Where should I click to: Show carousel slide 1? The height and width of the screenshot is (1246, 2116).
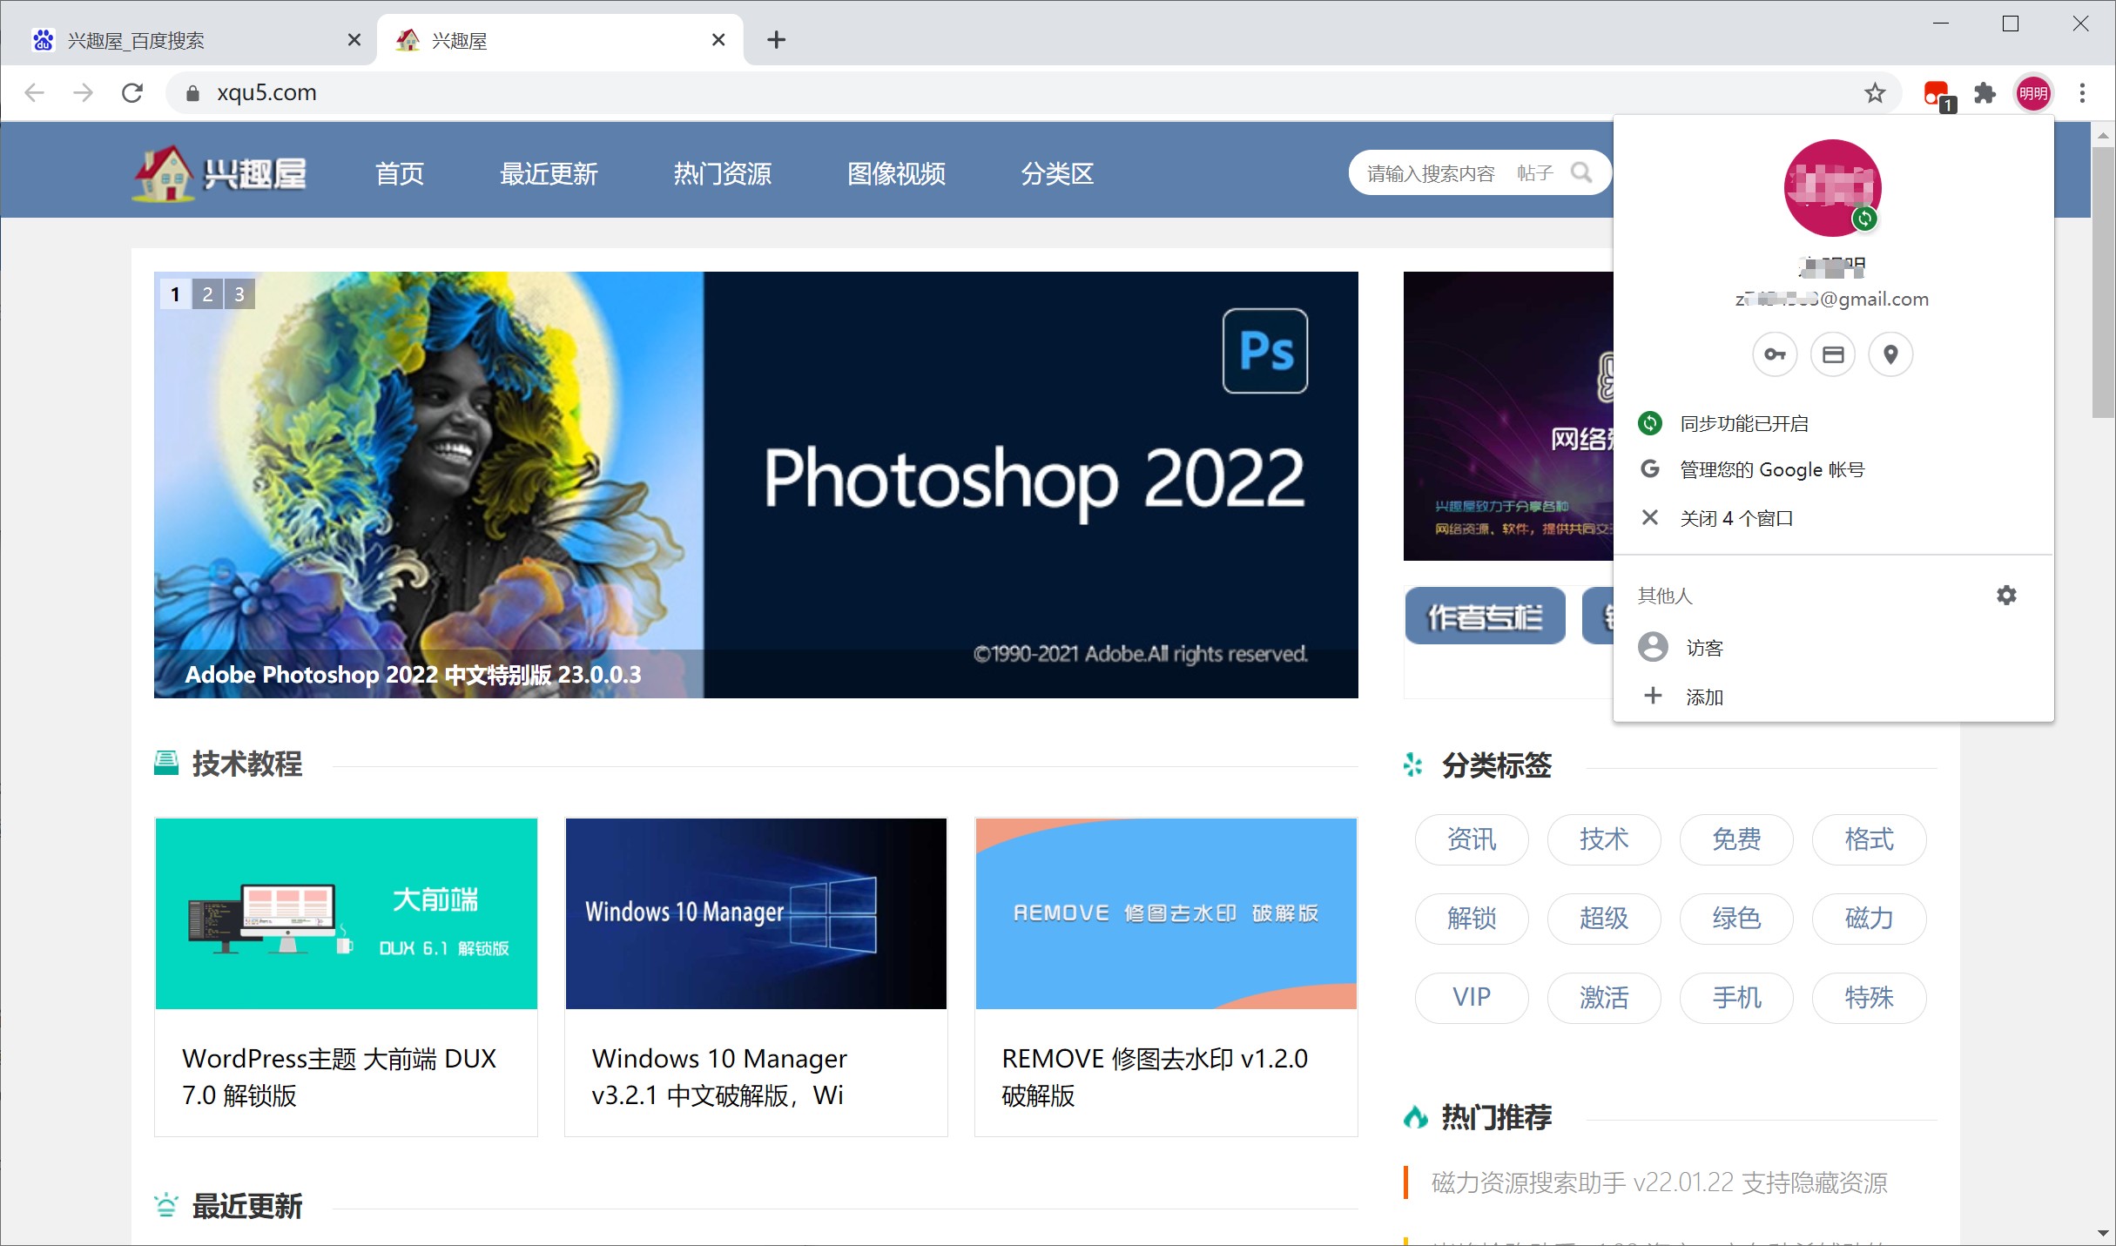click(175, 294)
